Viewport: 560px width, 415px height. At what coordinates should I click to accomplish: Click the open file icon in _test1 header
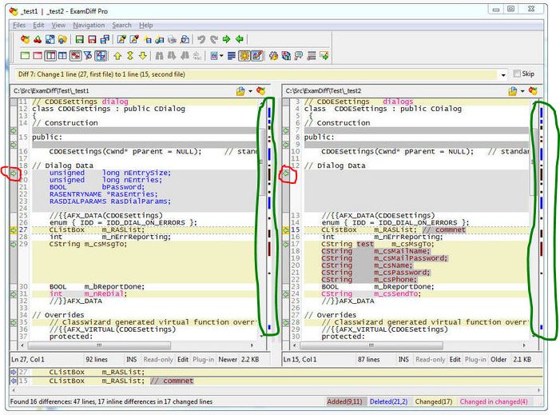click(x=240, y=91)
